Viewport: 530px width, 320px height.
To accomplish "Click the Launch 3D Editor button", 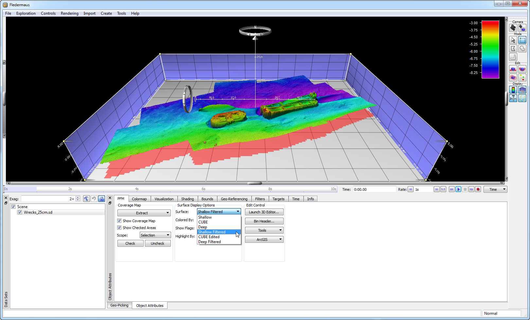I will [264, 212].
